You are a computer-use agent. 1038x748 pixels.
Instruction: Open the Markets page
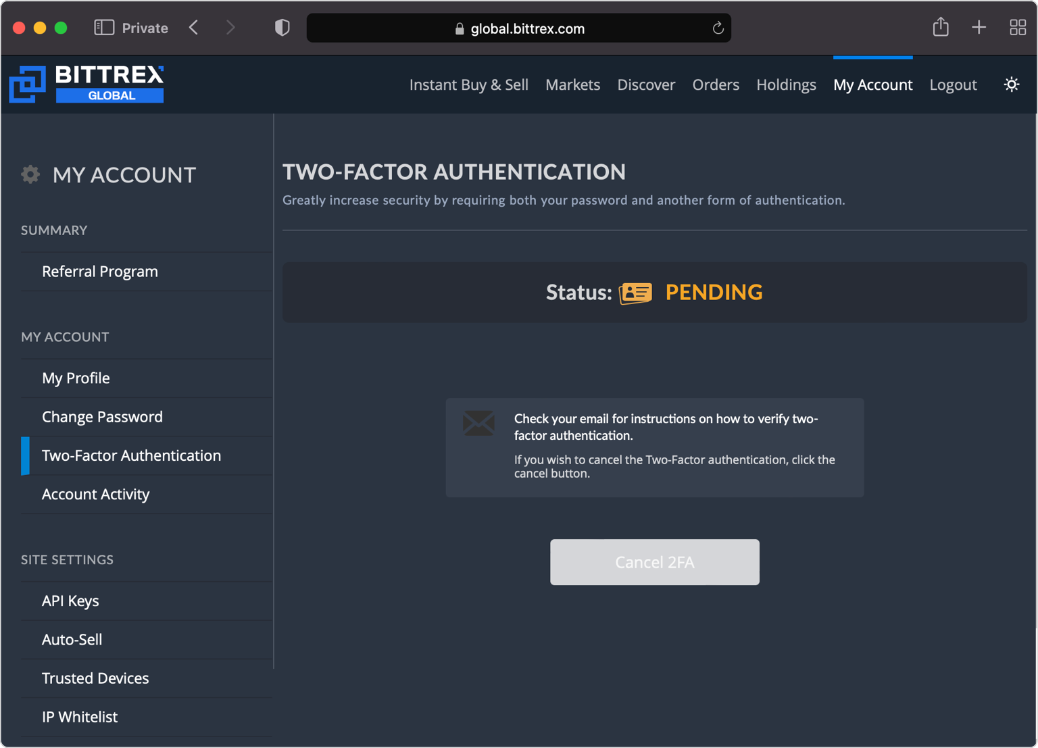[572, 84]
